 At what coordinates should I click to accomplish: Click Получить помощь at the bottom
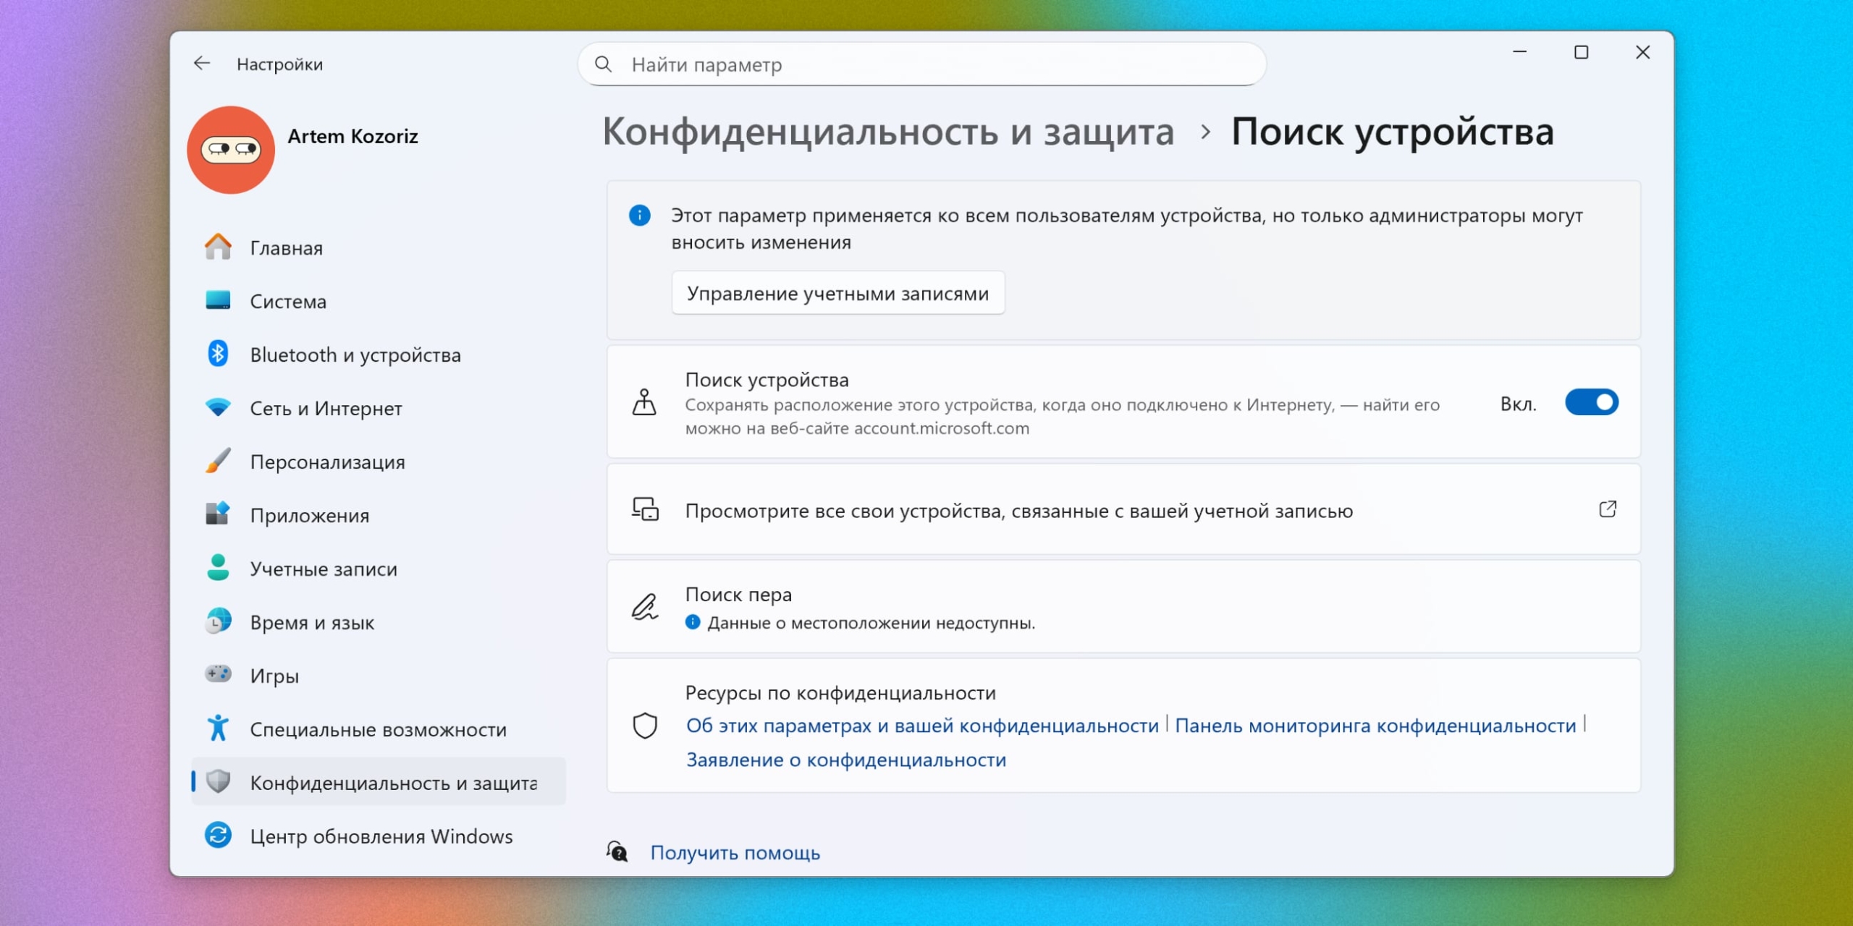coord(735,852)
